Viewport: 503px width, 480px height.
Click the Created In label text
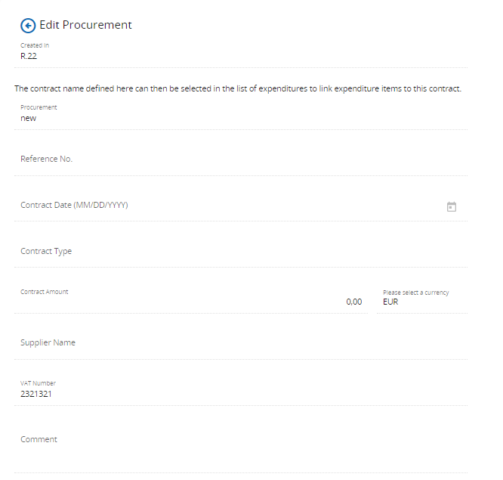(35, 45)
